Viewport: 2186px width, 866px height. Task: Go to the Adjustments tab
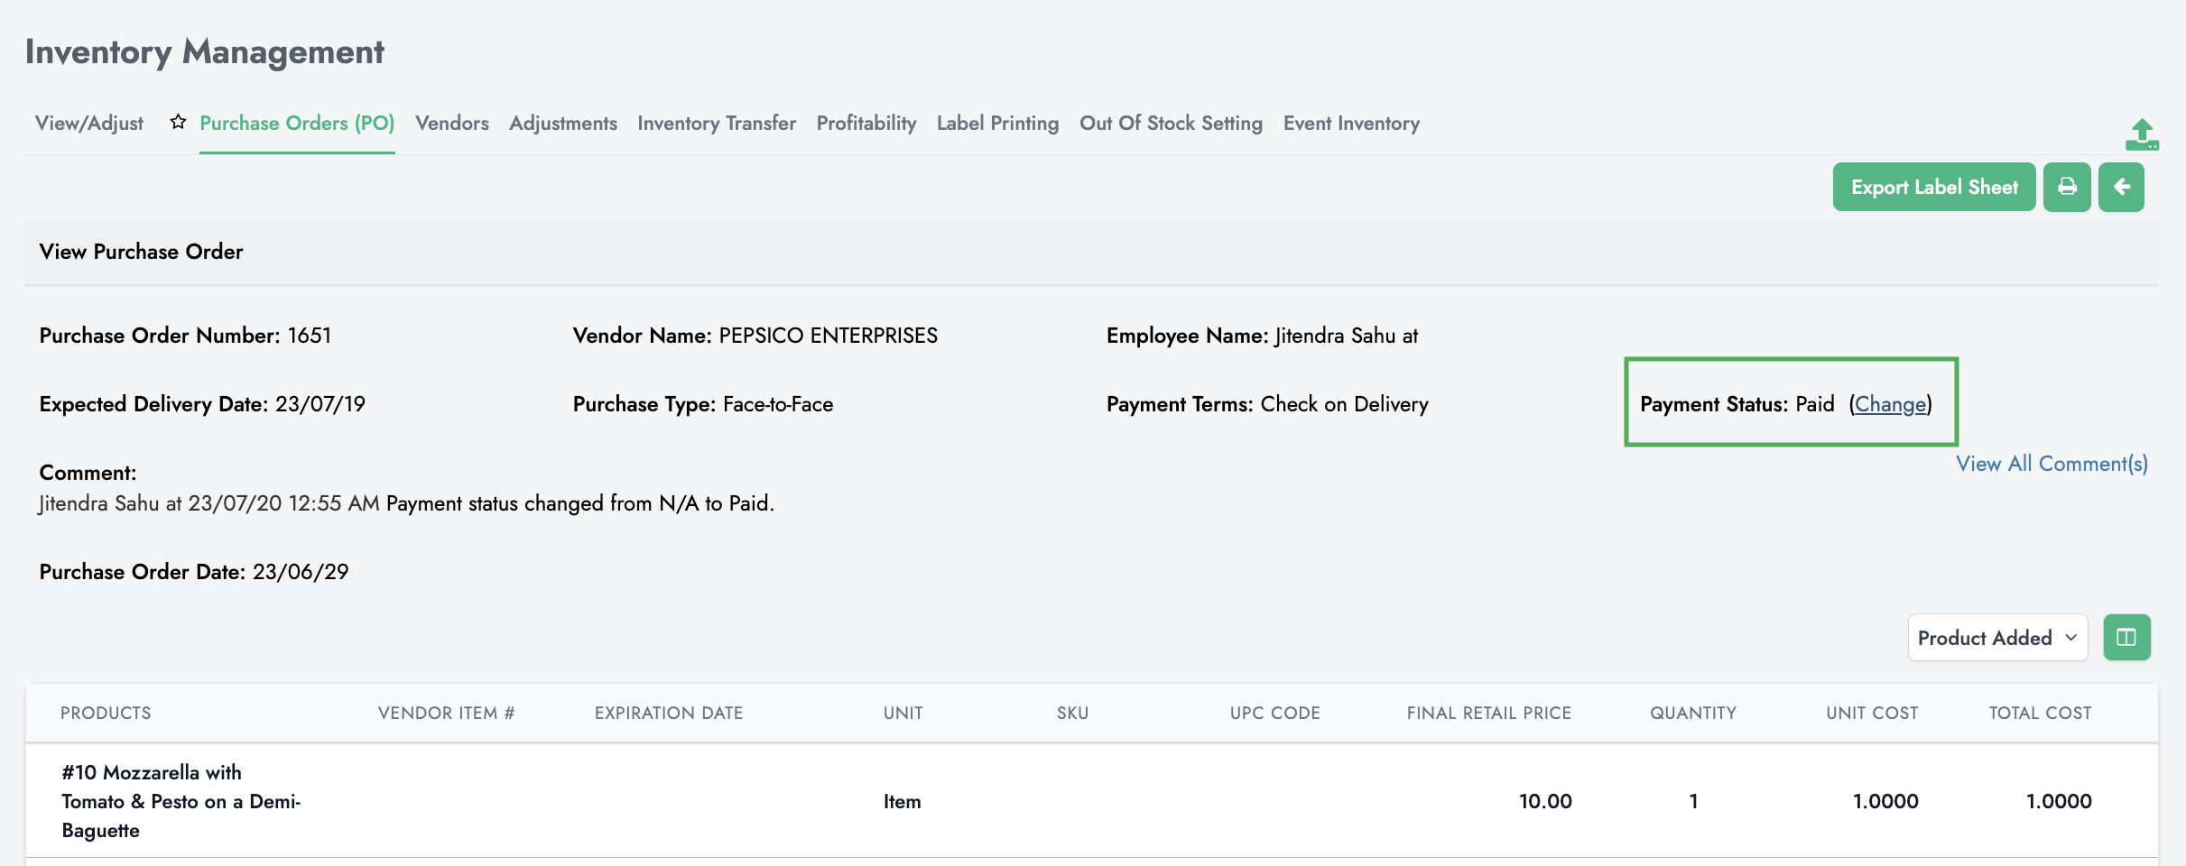point(563,124)
